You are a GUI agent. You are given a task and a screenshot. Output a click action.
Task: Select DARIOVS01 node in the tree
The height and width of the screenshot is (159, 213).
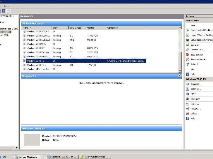(6, 32)
